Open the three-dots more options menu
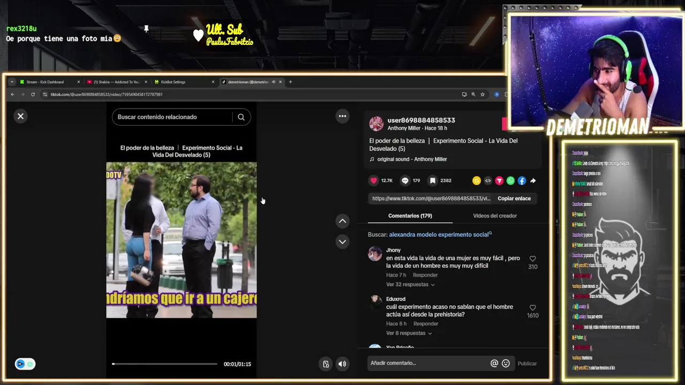The image size is (685, 385). [x=342, y=116]
